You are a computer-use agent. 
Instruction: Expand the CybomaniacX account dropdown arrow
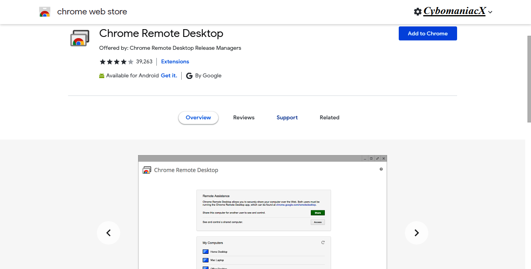coord(490,12)
